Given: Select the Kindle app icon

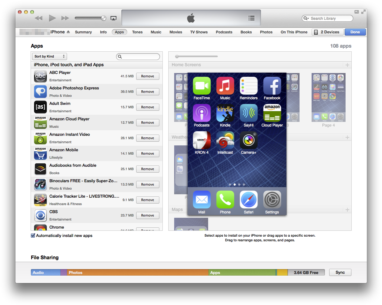Looking at the screenshot, I should point(225,113).
